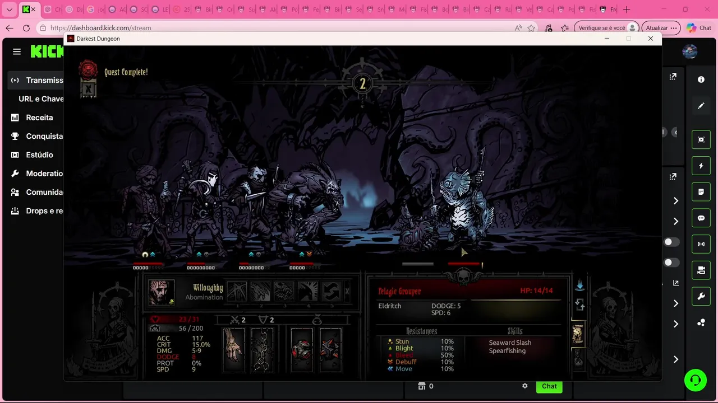
Task: Reload the page with refresh button
Action: click(x=26, y=28)
